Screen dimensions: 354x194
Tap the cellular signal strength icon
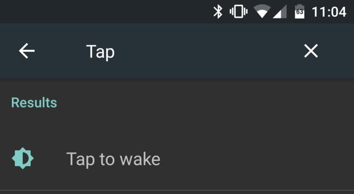[280, 11]
